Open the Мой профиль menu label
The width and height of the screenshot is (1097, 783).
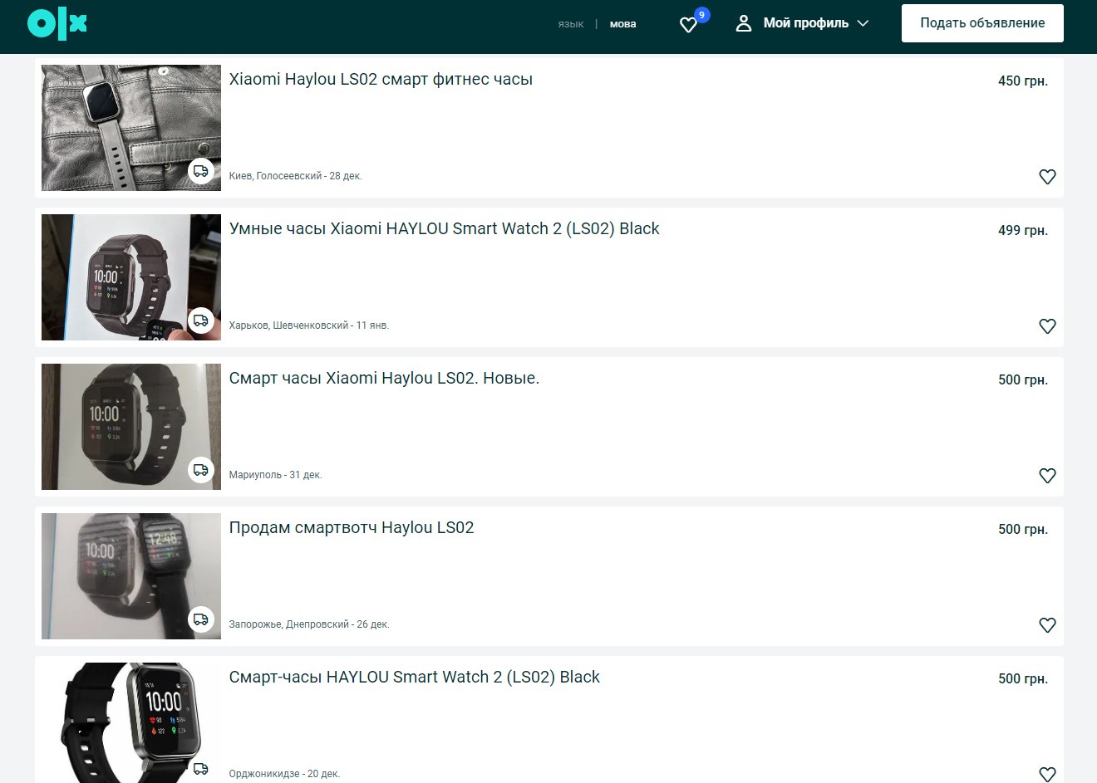pos(805,23)
